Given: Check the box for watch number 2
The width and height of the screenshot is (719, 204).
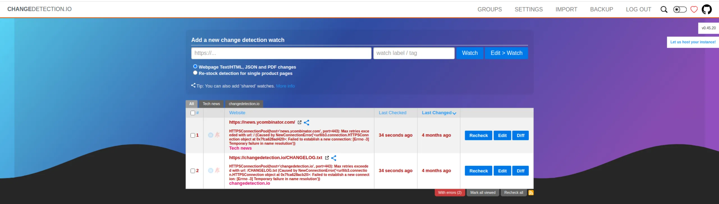Looking at the screenshot, I should [x=193, y=171].
